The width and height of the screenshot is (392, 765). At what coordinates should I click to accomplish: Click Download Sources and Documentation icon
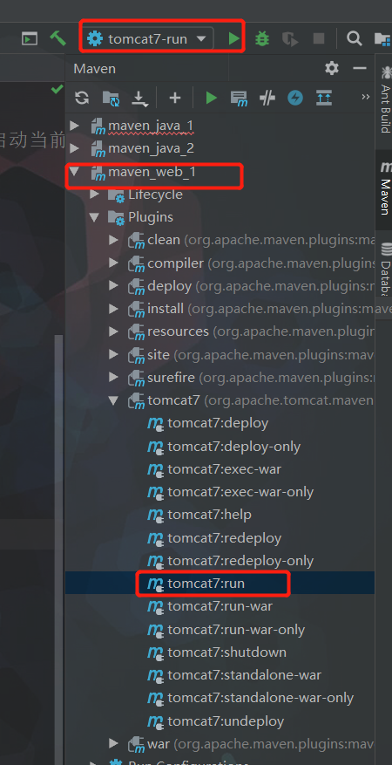(x=139, y=98)
